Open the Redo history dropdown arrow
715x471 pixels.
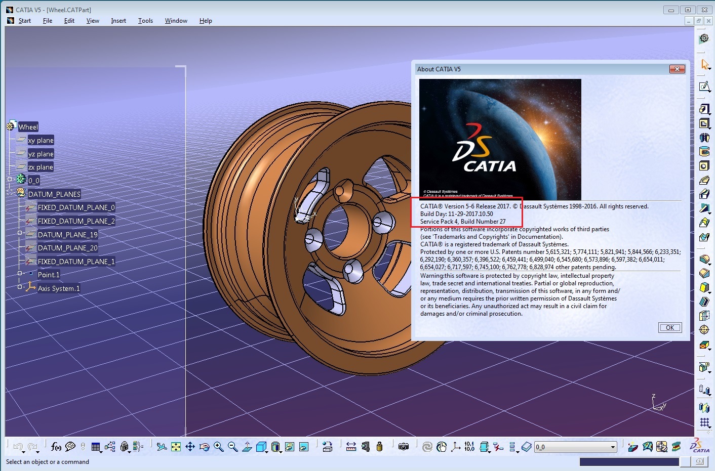tap(38, 451)
